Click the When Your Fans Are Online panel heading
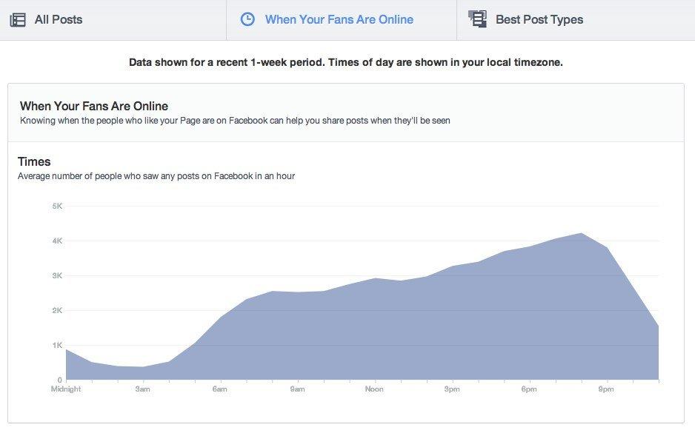Viewport: 695px width, 433px height. (x=94, y=106)
